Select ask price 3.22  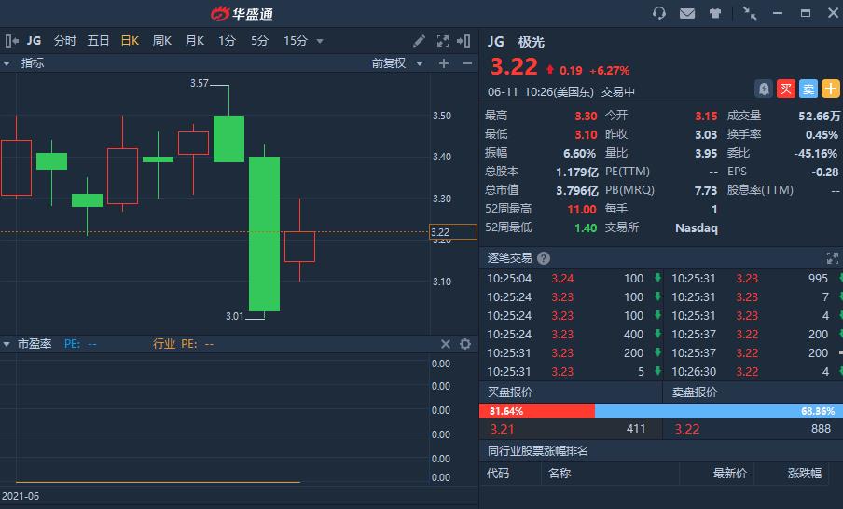(x=687, y=430)
